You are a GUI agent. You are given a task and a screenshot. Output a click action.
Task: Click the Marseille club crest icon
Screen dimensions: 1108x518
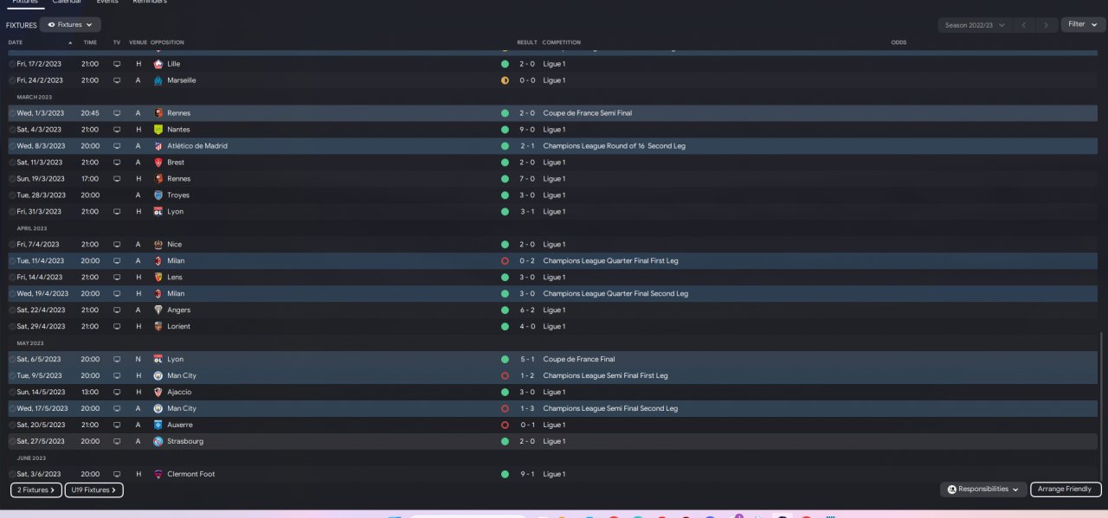click(158, 80)
